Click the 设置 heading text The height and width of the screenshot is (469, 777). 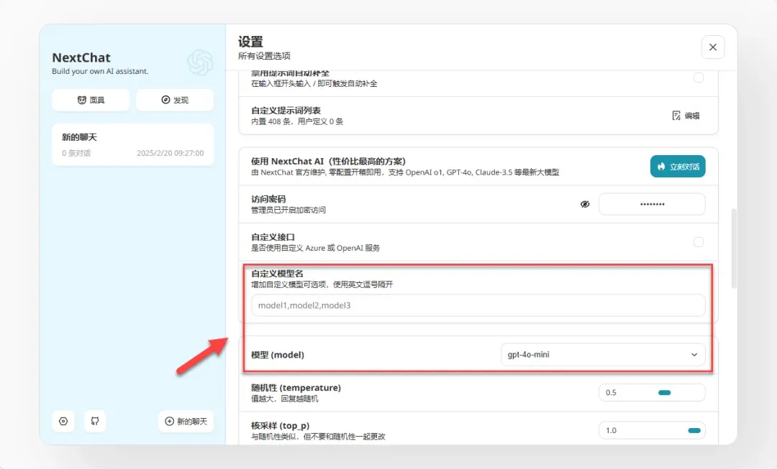[250, 42]
